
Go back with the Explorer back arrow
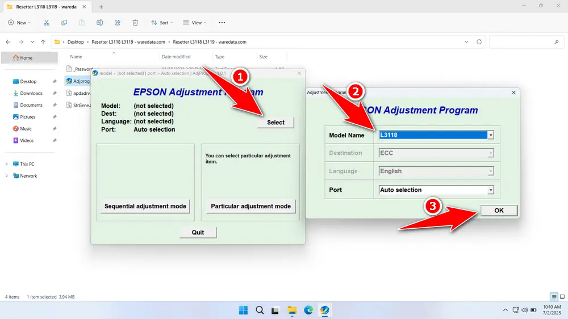tap(8, 42)
